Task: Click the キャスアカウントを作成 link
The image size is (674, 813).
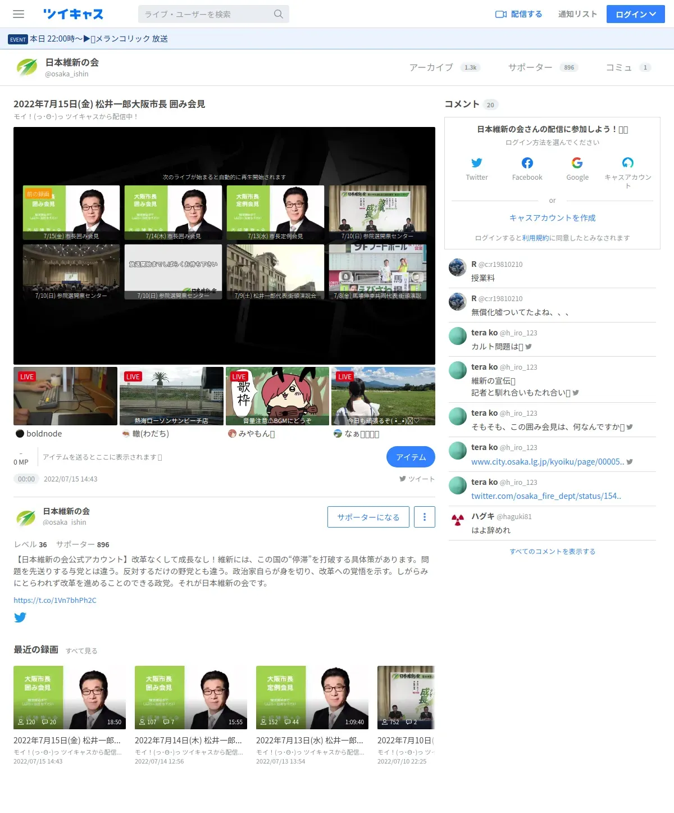Action: [552, 218]
